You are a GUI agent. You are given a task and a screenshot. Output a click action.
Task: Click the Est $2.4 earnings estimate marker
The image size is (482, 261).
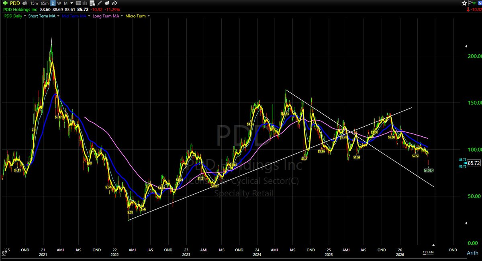pyautogui.click(x=428, y=171)
